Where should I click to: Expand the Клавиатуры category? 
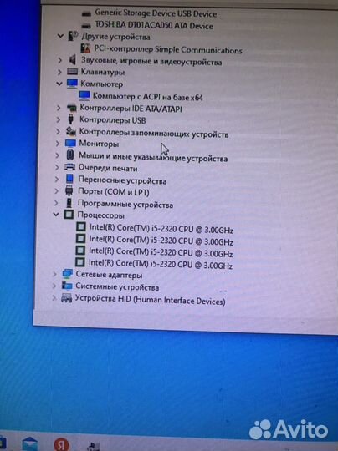59,72
